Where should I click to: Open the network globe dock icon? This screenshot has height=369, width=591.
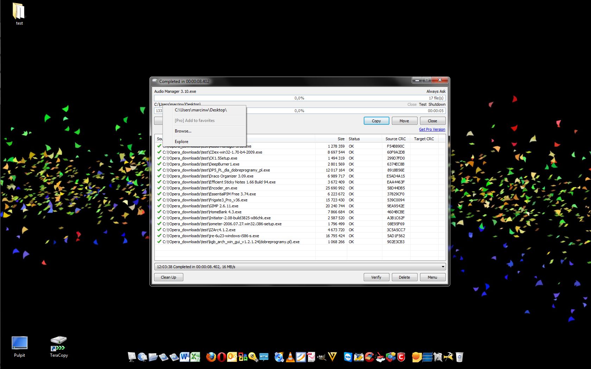coord(142,357)
